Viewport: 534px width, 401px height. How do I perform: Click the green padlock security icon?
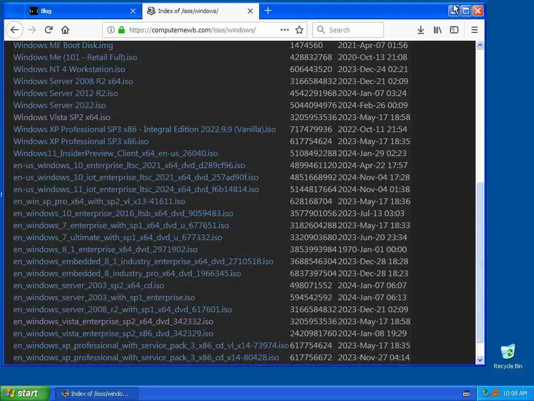click(x=121, y=30)
